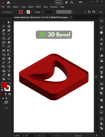Open the Layers panel icon
Viewport: 105px width, 137px height.
pyautogui.click(x=102, y=100)
